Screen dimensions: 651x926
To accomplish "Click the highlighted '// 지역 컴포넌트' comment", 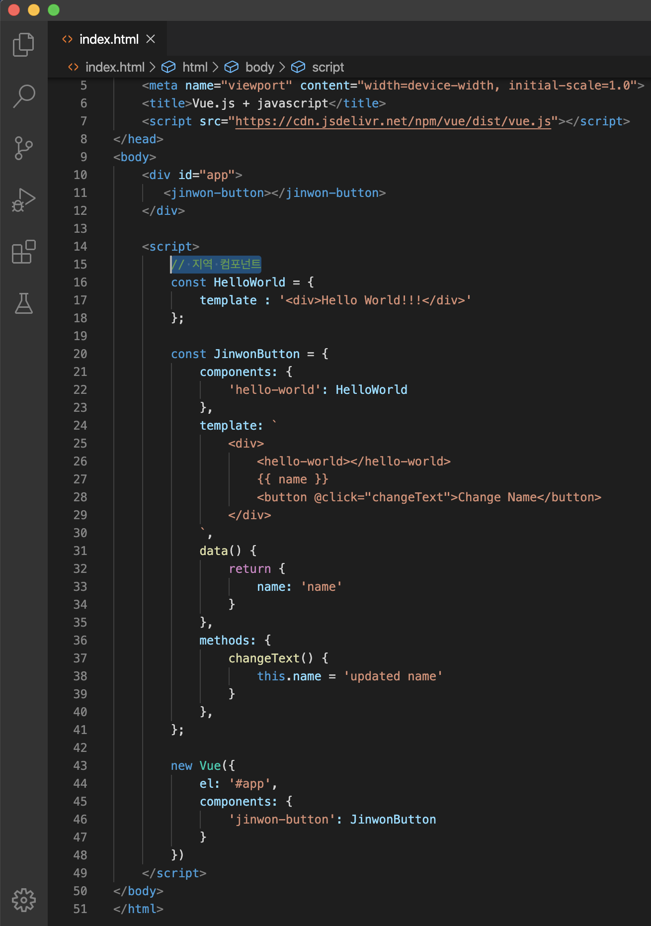I will click(216, 264).
